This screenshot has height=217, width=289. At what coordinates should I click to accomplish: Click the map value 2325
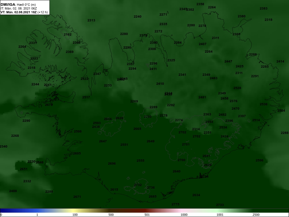[171, 60]
